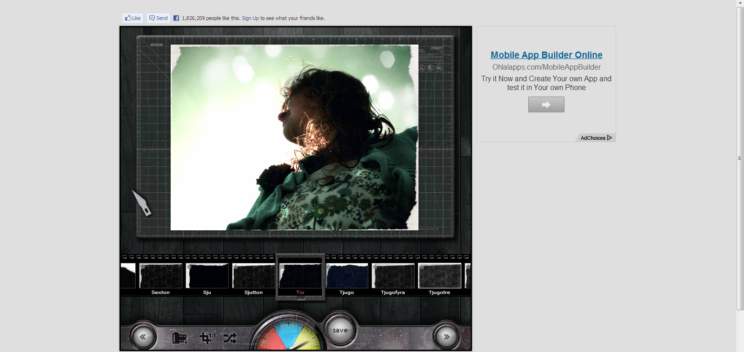Click the photo preview of the woman
Screen dimensions: 744x352
pyautogui.click(x=294, y=137)
